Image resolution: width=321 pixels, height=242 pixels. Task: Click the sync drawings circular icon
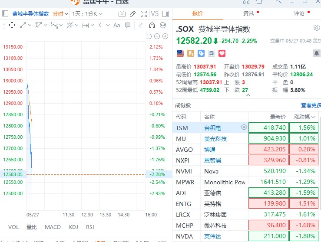[x=163, y=25]
